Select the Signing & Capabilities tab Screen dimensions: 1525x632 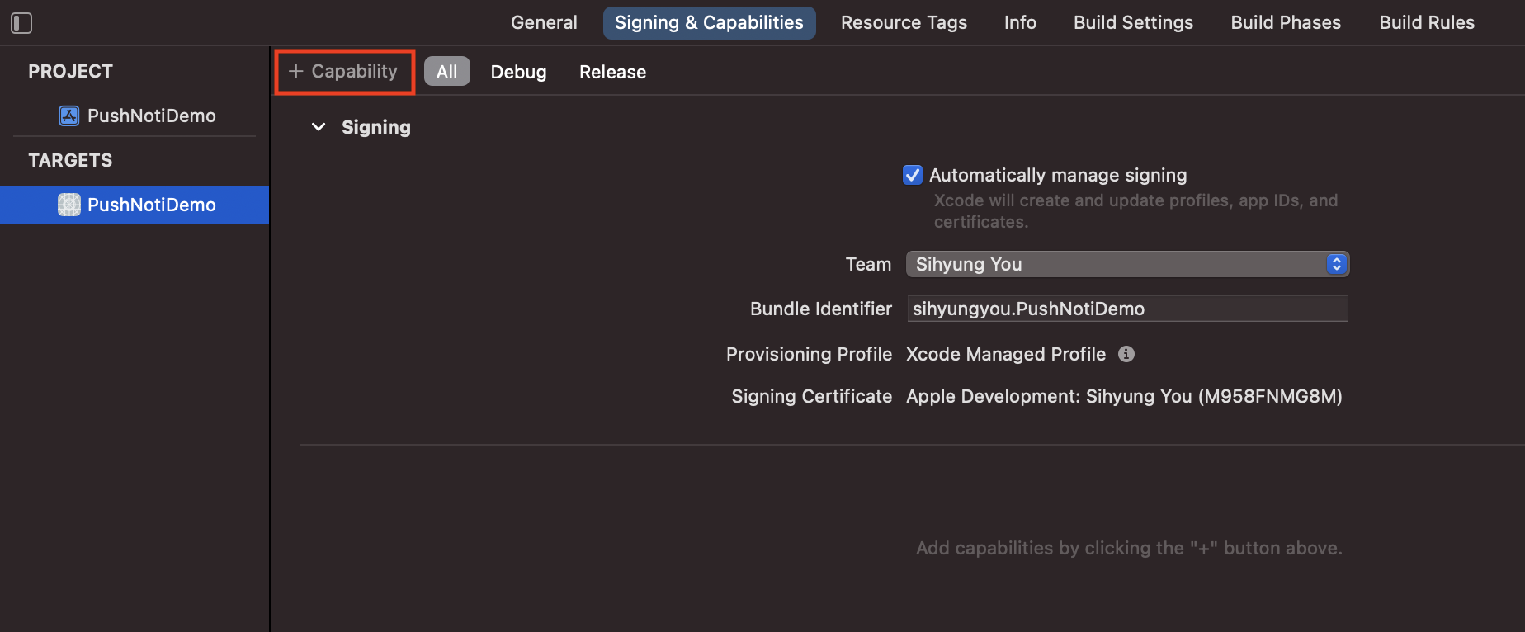[709, 23]
